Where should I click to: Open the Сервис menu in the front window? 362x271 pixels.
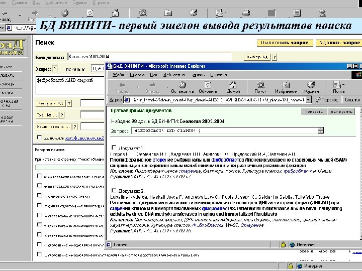point(198,75)
